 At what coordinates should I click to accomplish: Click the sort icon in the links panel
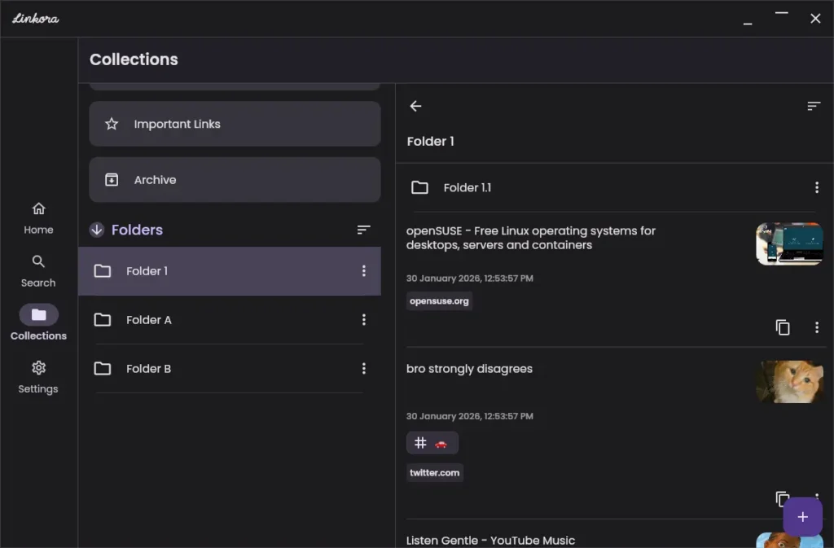813,106
